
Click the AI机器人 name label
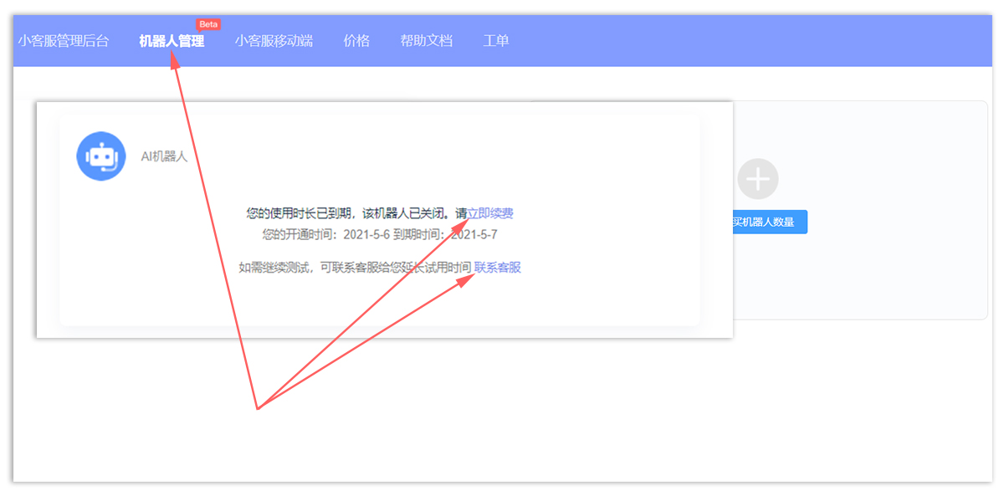coord(164,156)
